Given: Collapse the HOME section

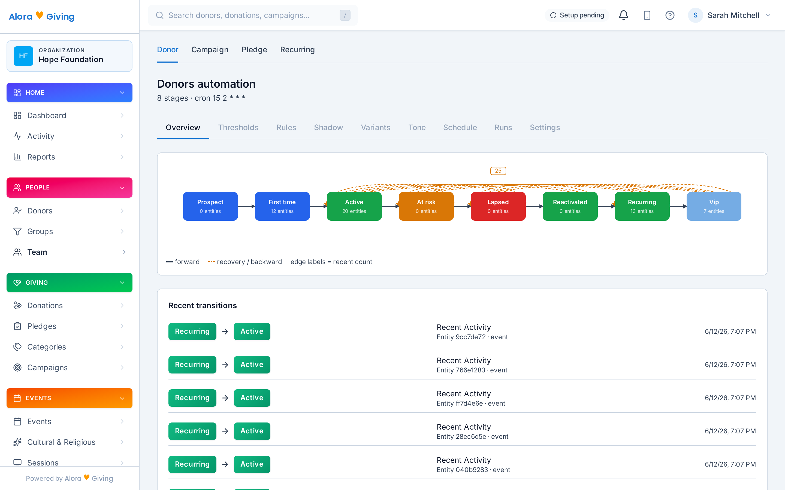Looking at the screenshot, I should click(122, 93).
